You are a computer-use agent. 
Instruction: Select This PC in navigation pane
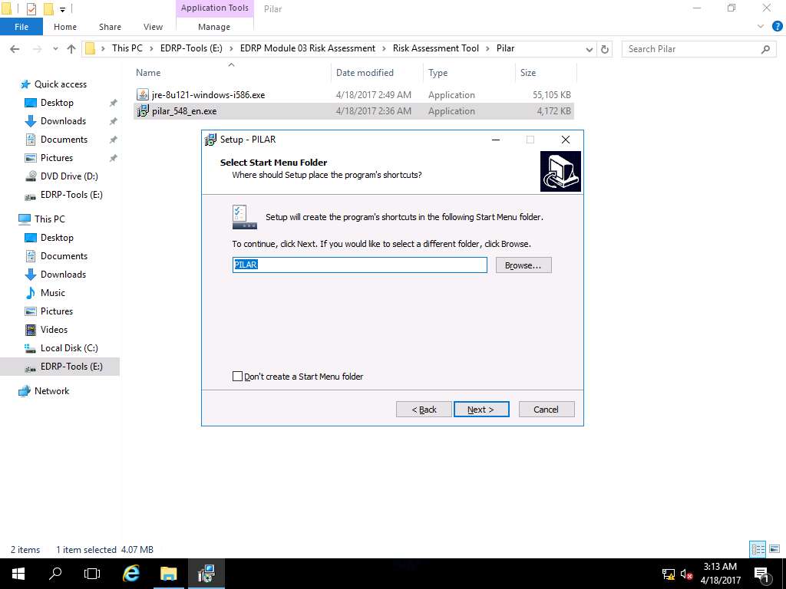click(x=49, y=219)
